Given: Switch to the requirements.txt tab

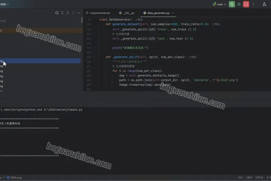Looking at the screenshot, I should click(x=98, y=13).
